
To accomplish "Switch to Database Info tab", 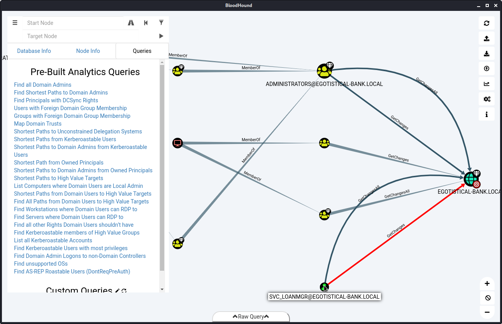I will point(34,51).
